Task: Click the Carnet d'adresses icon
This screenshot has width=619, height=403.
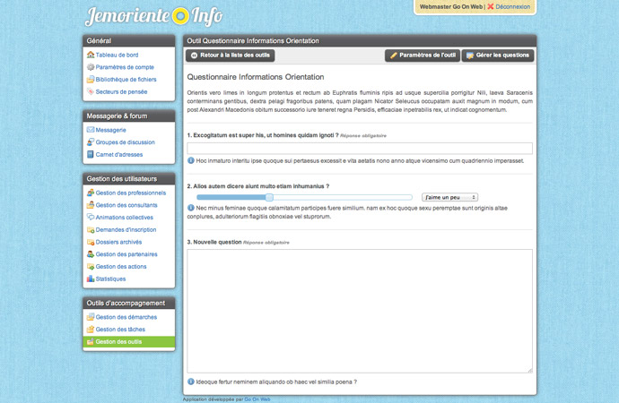Action: [91, 154]
